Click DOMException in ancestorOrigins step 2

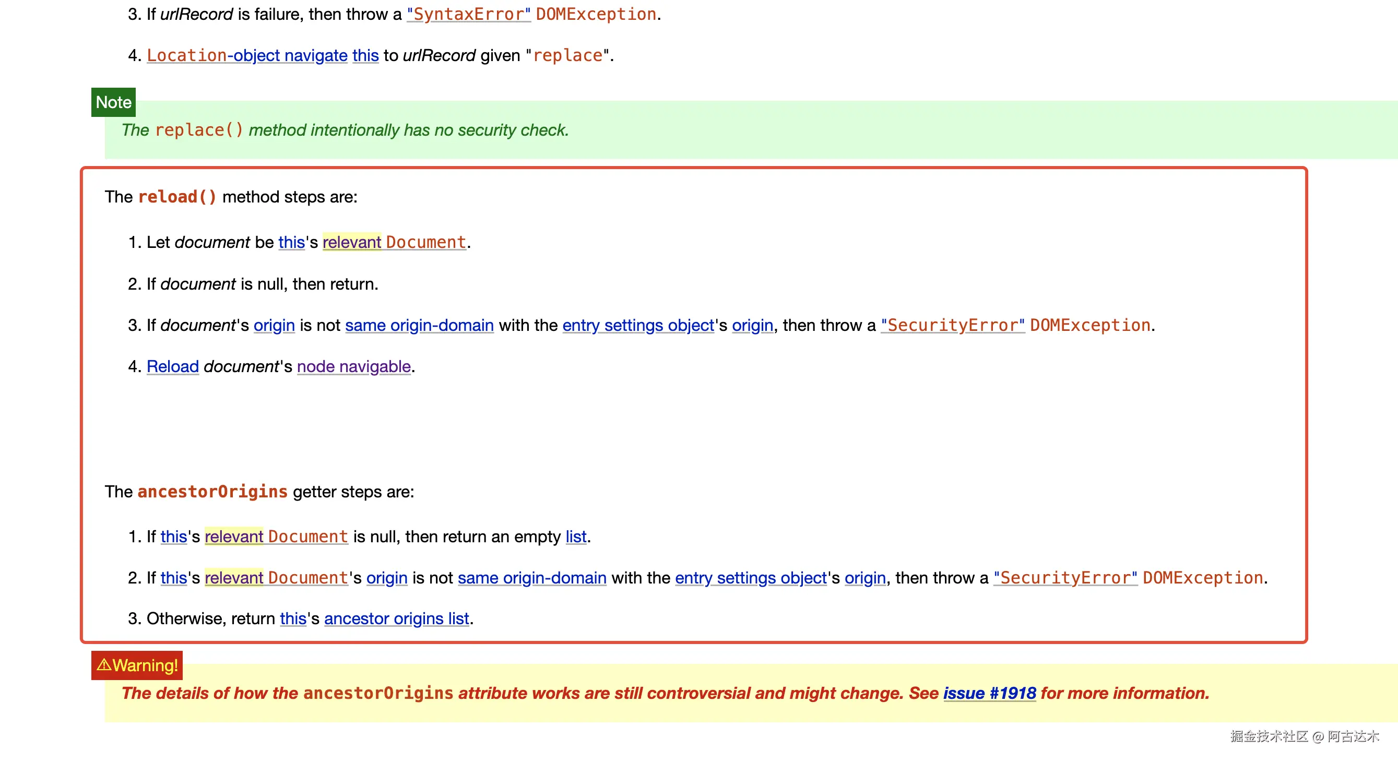1203,578
